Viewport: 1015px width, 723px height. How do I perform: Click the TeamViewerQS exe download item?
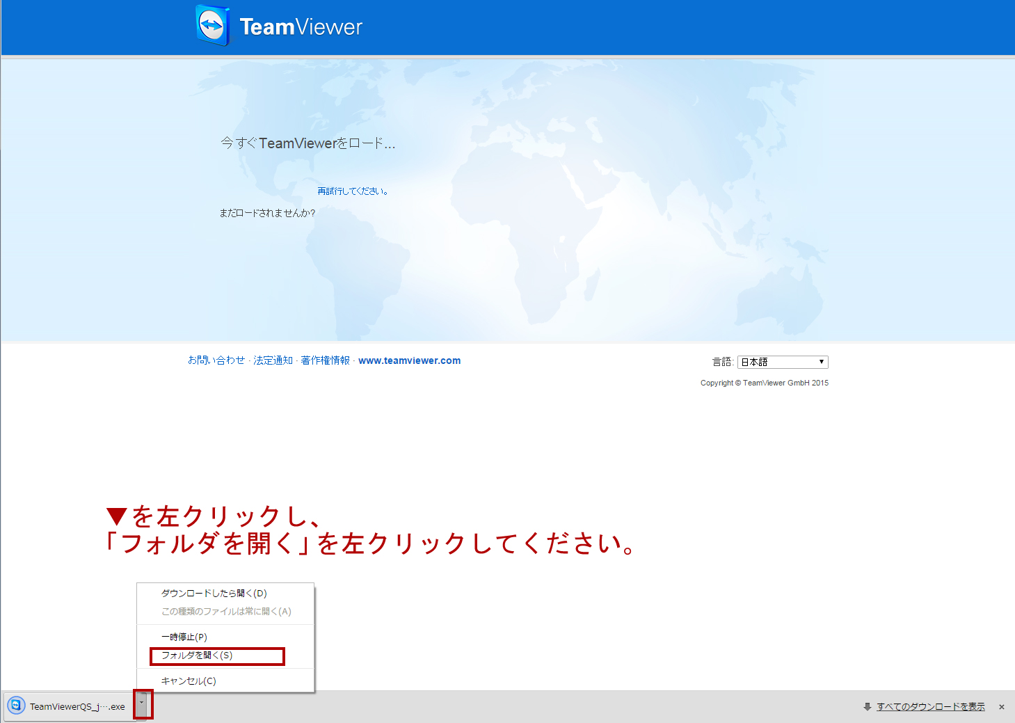[x=70, y=706]
